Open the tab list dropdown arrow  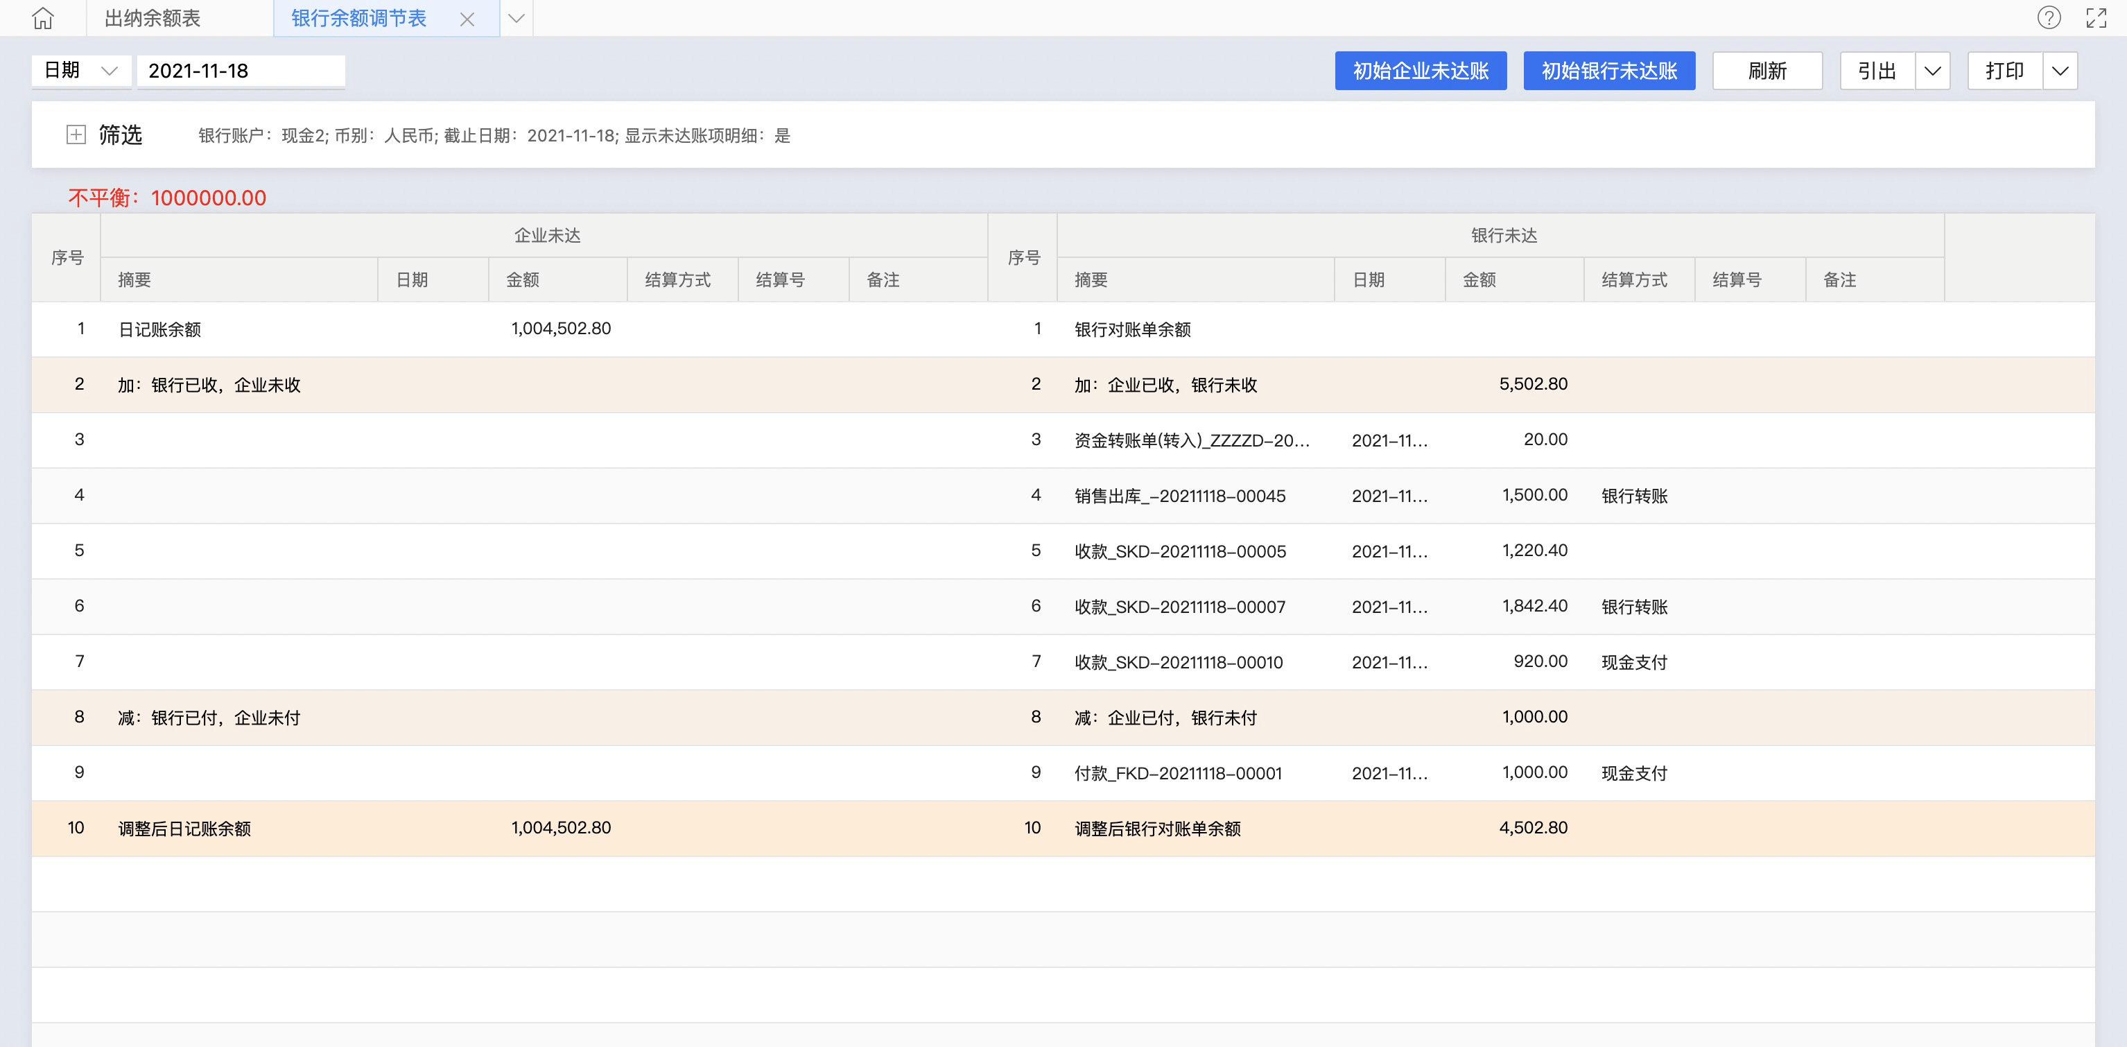coord(517,18)
